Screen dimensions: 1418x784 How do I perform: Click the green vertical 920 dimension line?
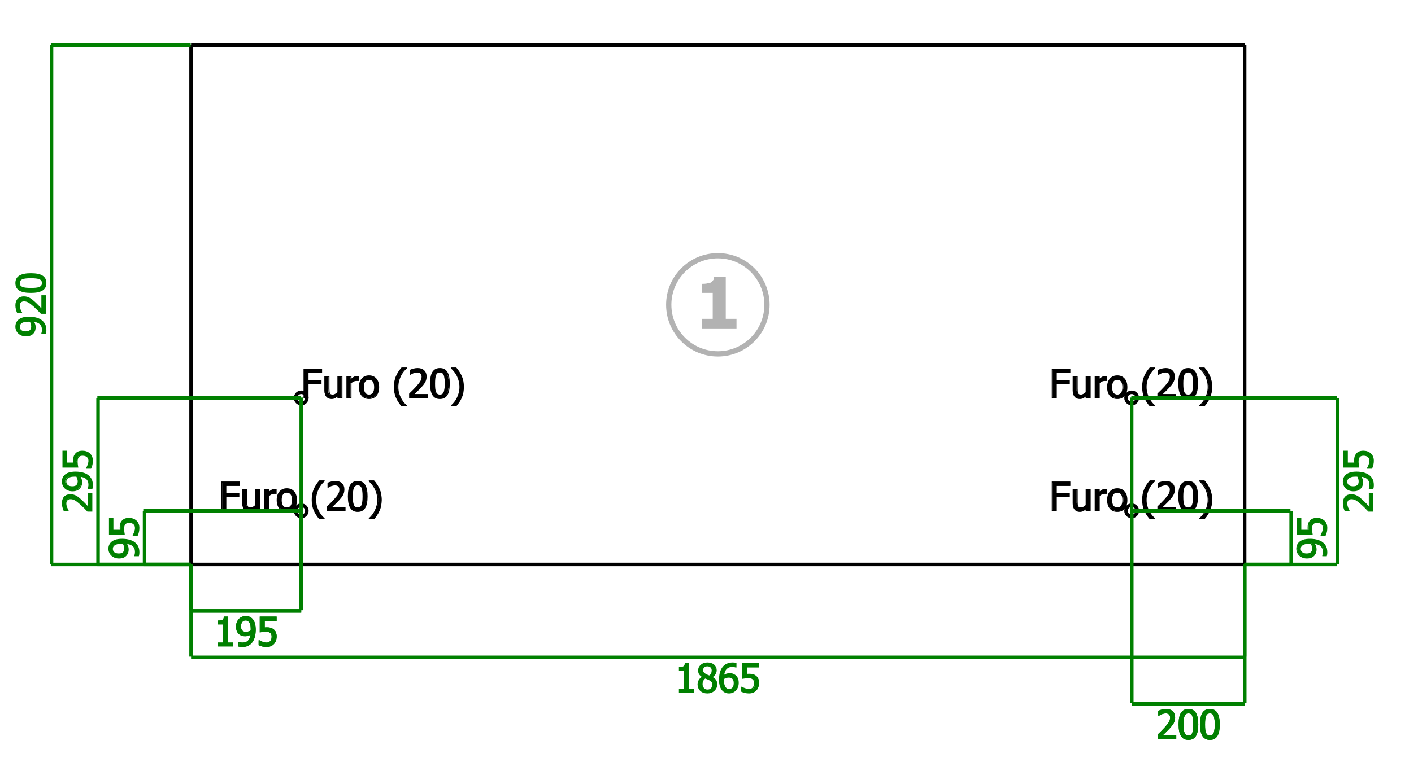coord(51,305)
